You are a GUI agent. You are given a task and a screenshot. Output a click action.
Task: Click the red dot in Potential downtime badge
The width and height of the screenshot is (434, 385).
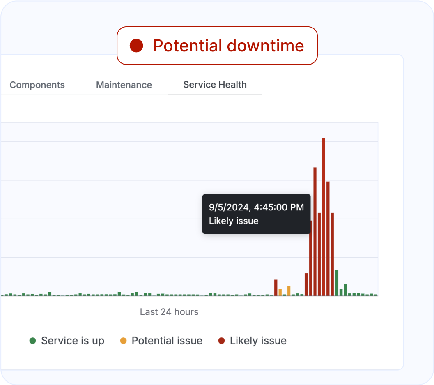click(x=136, y=45)
